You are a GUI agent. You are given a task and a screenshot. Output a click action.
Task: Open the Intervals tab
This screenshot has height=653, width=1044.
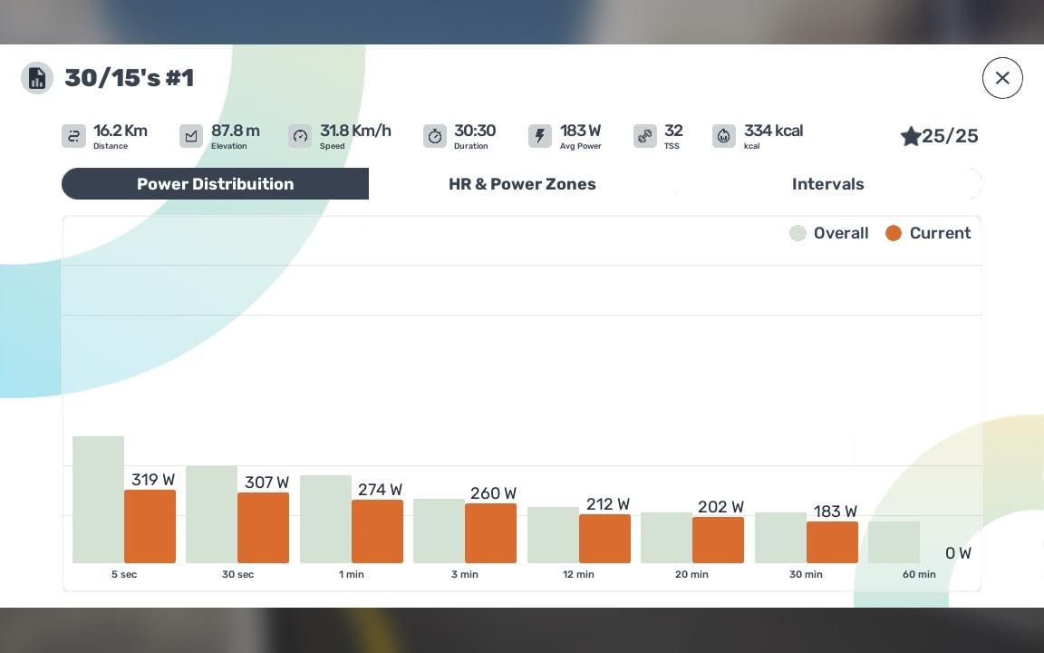click(x=827, y=184)
